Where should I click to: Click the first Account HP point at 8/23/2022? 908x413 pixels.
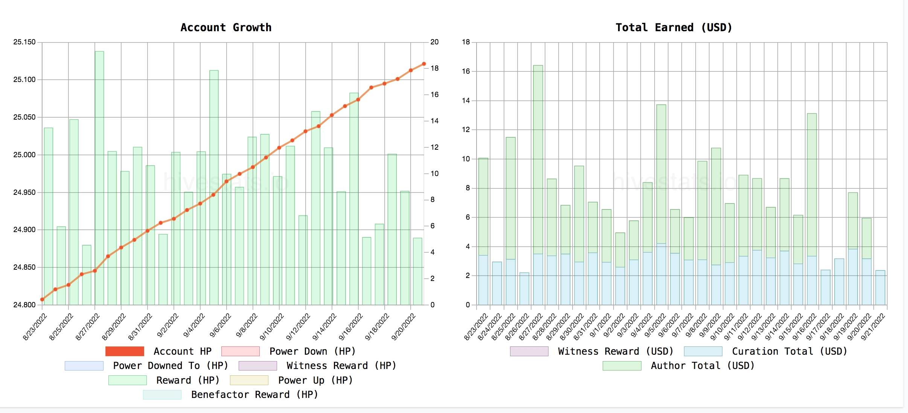(x=42, y=299)
